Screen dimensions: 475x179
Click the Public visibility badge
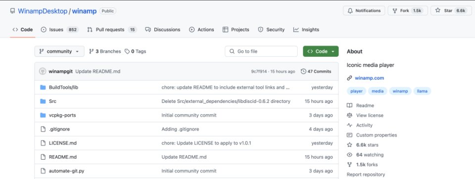(107, 11)
